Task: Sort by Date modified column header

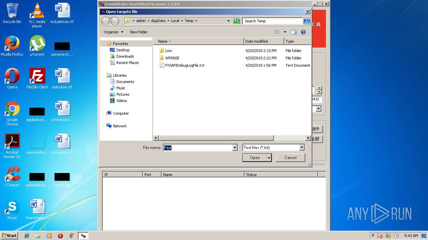Action: coord(264,41)
